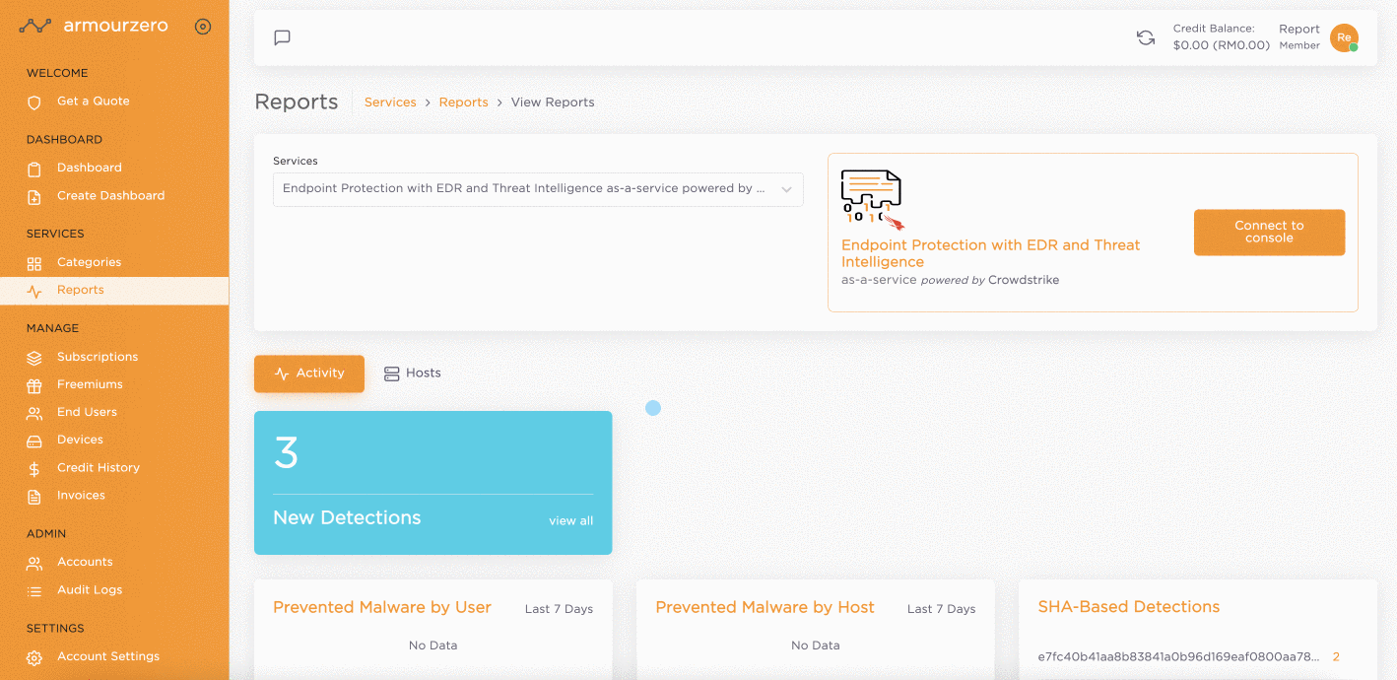Click the Subscriptions layers icon
This screenshot has height=680, width=1397.
(x=34, y=358)
